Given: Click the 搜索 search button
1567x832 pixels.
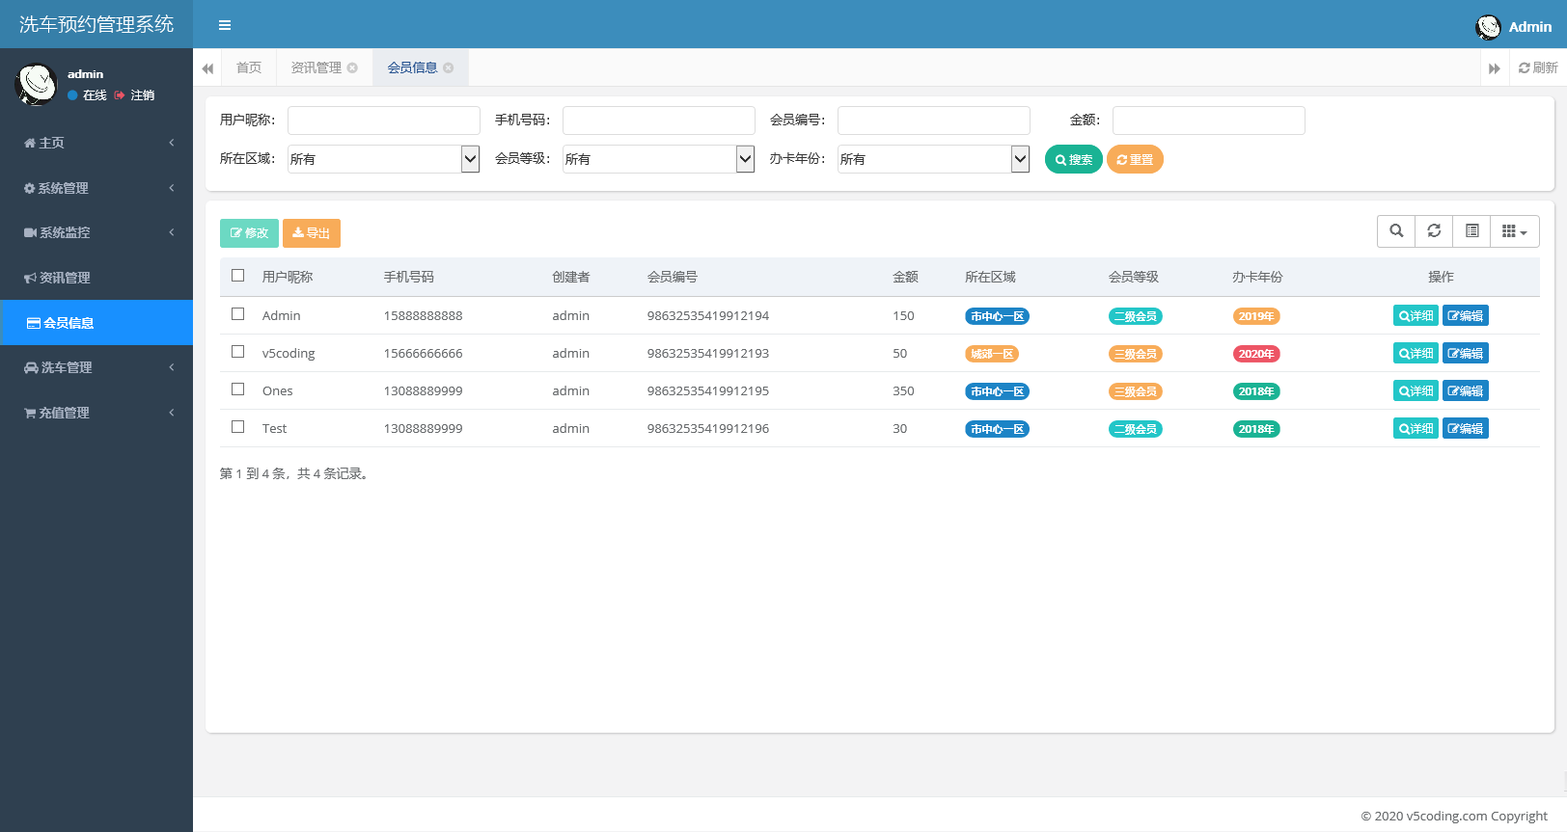Looking at the screenshot, I should pos(1074,159).
